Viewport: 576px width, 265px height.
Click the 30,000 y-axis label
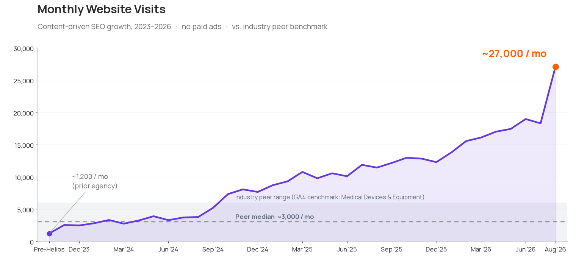23,48
